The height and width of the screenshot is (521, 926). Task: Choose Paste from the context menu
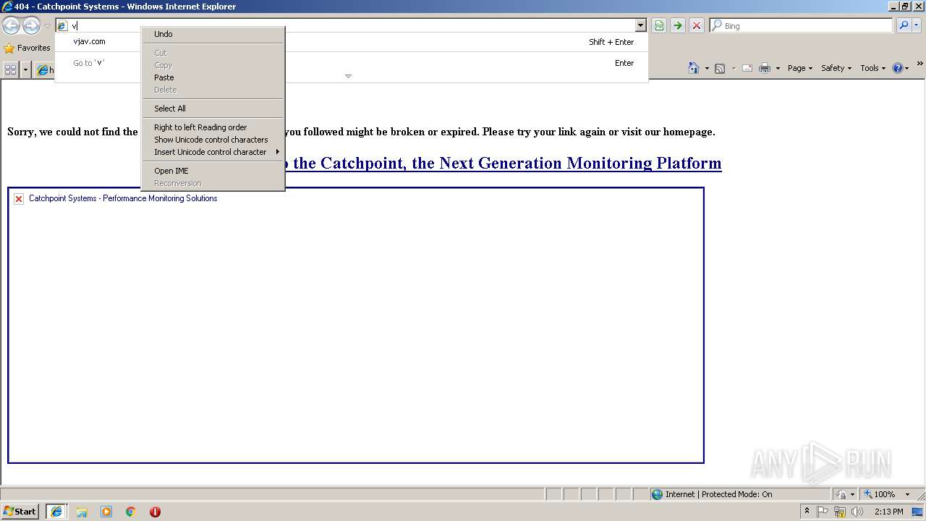pyautogui.click(x=213, y=77)
